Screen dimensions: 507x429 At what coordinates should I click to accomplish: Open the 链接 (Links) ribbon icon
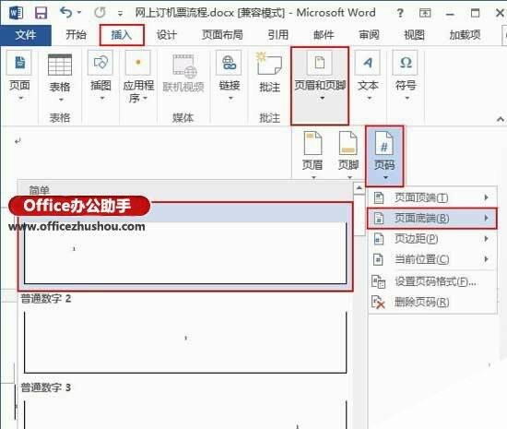[x=229, y=63]
